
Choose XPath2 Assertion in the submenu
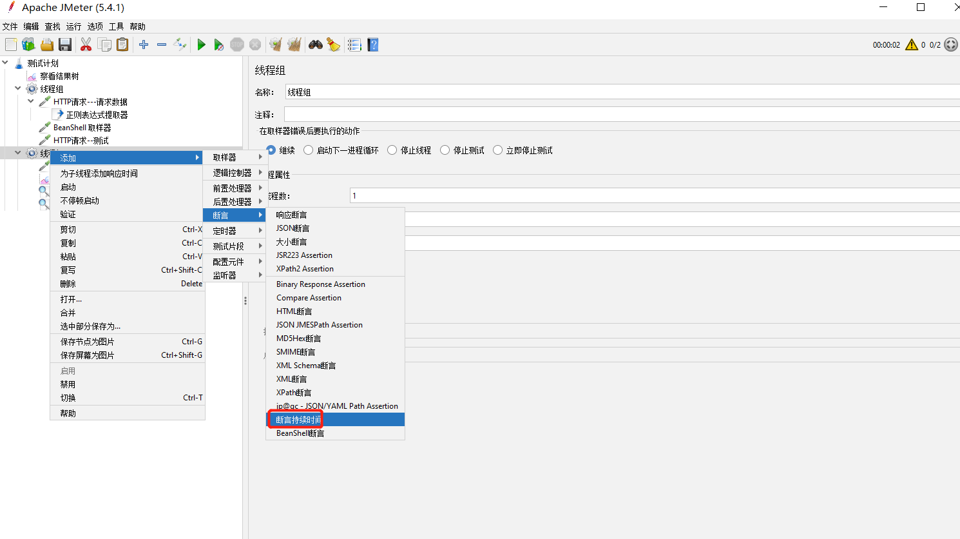click(x=336, y=269)
